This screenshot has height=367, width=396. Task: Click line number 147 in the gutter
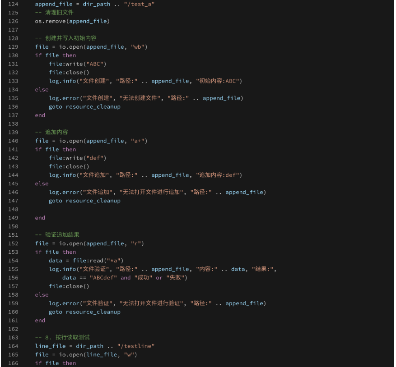click(x=13, y=201)
